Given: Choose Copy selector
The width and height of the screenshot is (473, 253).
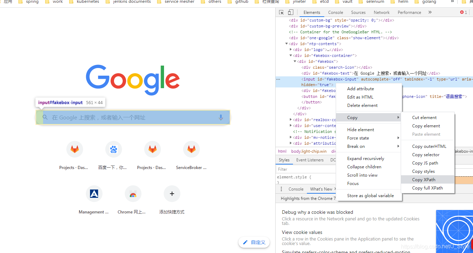Looking at the screenshot, I should pyautogui.click(x=427, y=155).
